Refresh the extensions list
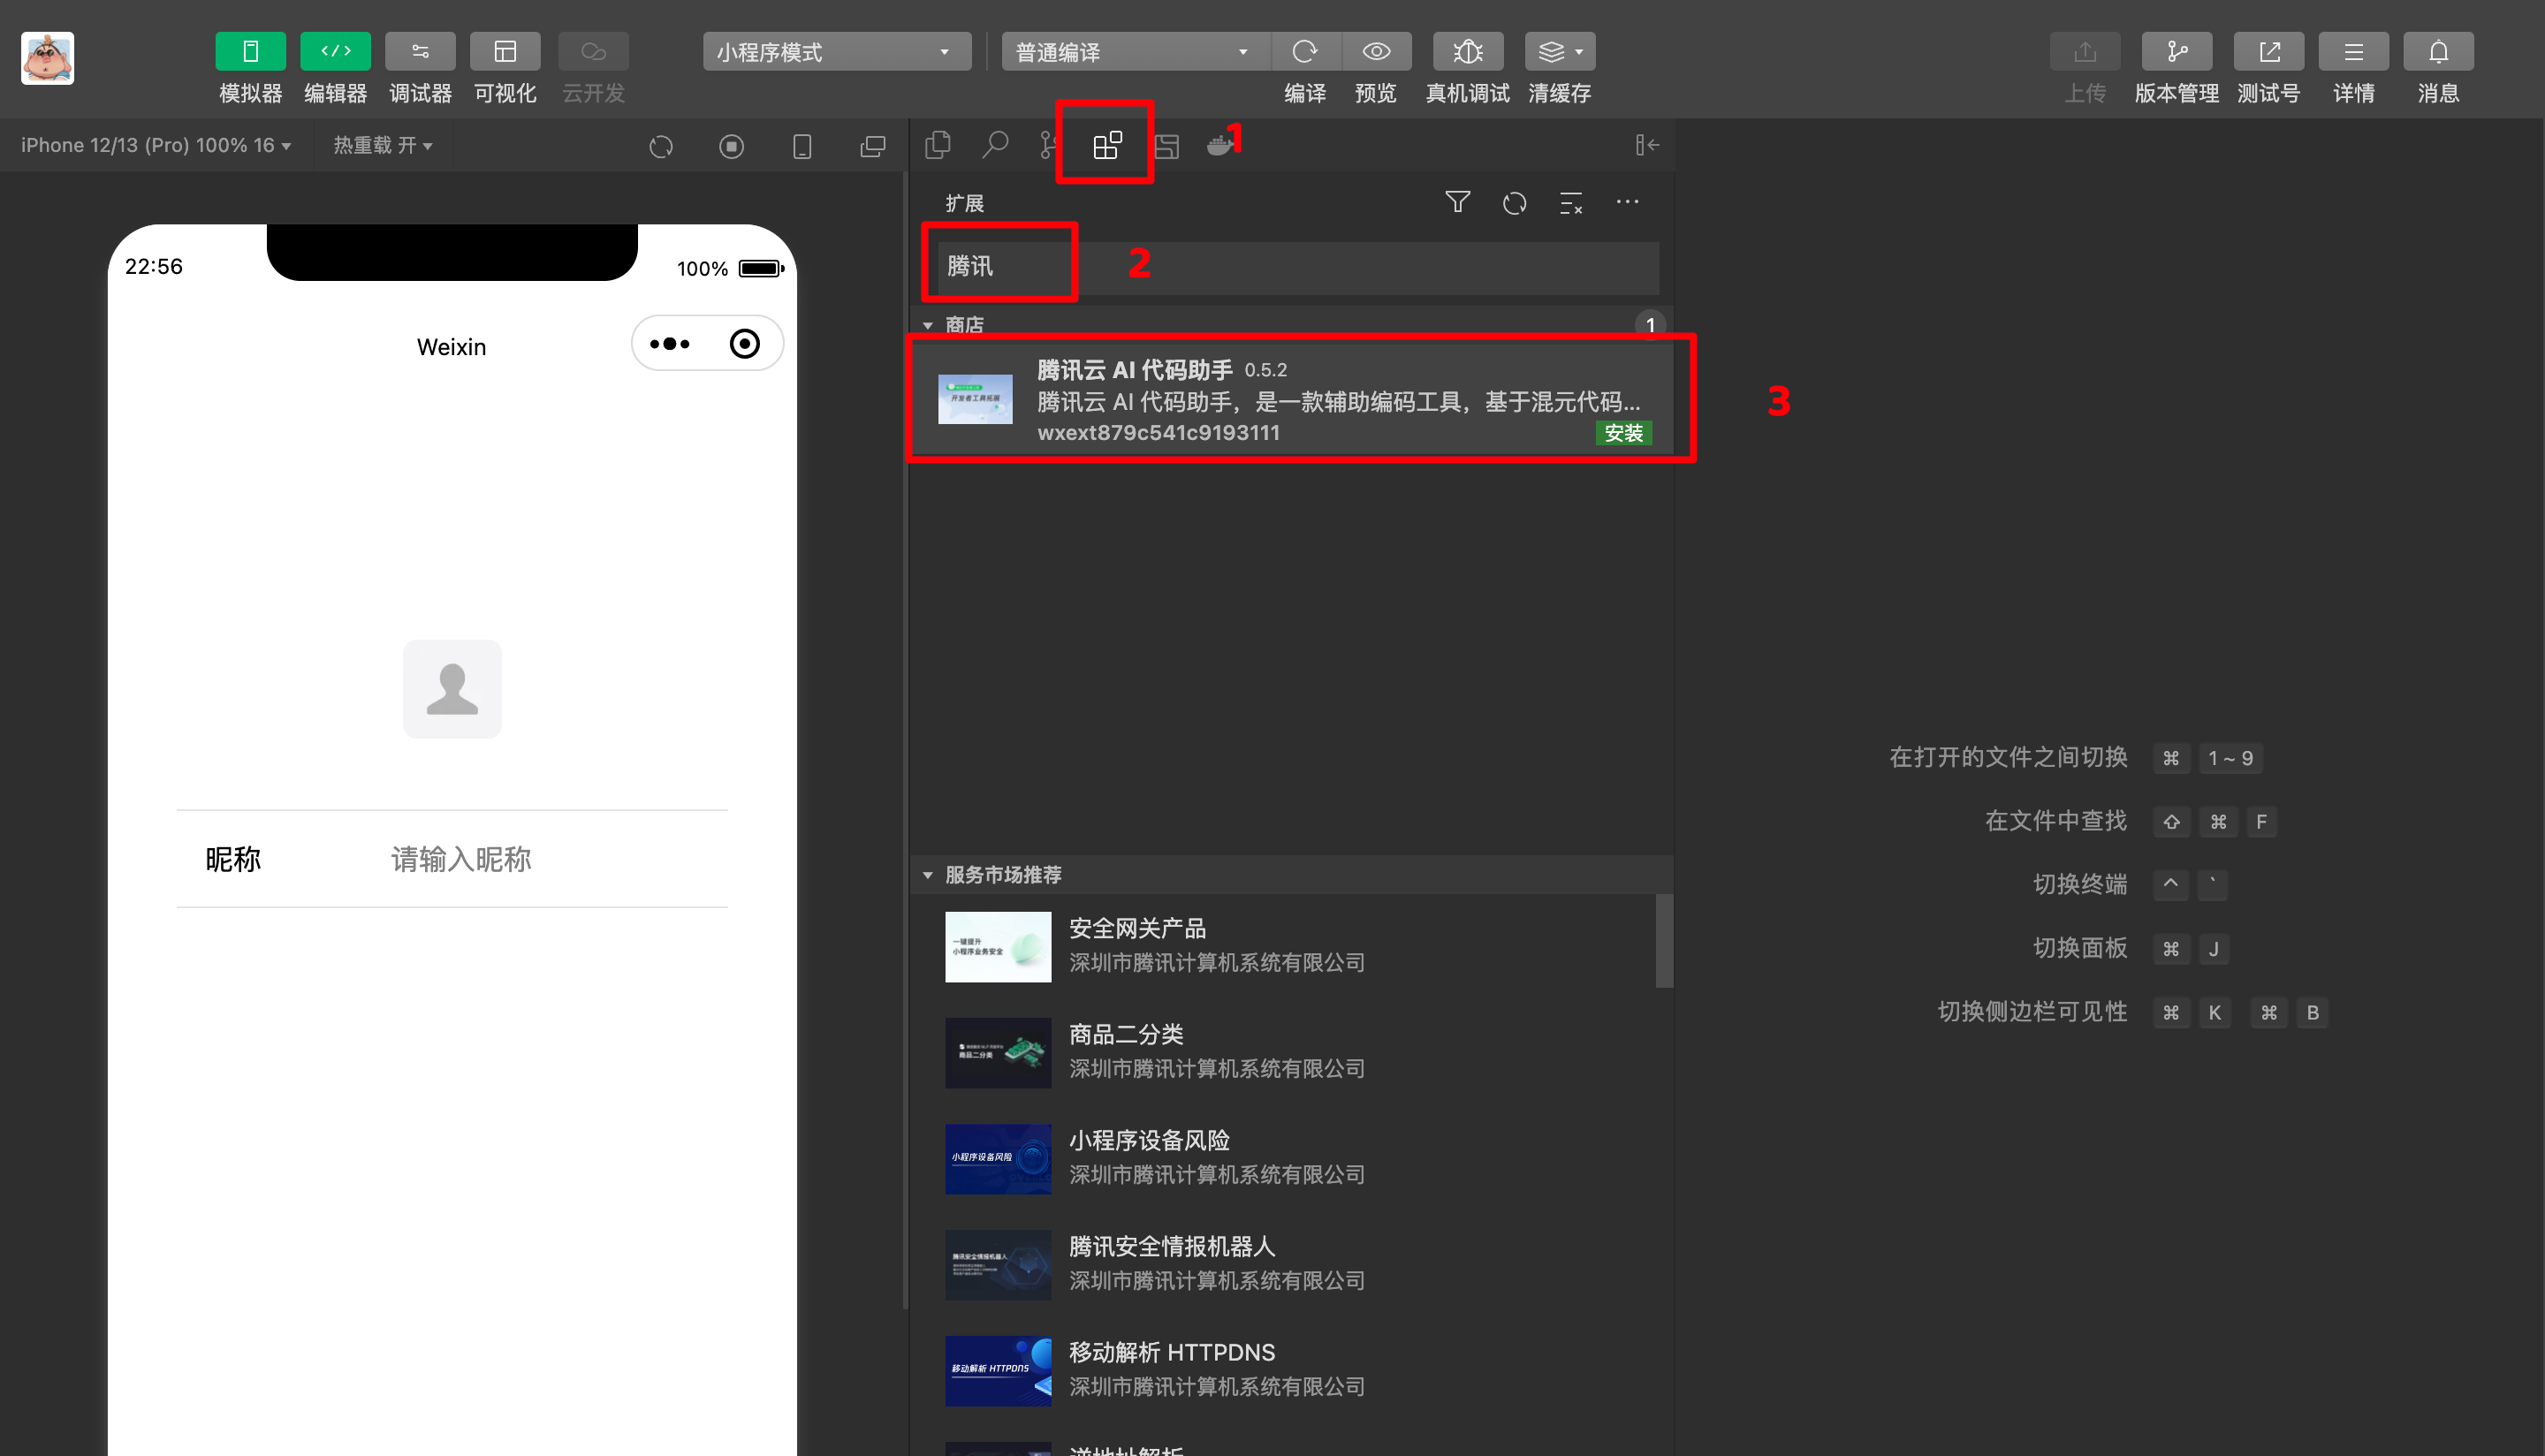This screenshot has width=2545, height=1456. pyautogui.click(x=1514, y=203)
